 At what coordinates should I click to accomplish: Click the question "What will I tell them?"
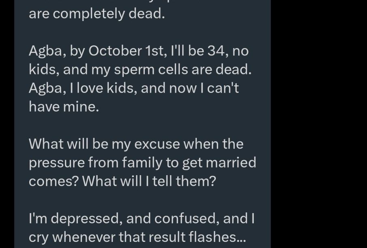149,181
